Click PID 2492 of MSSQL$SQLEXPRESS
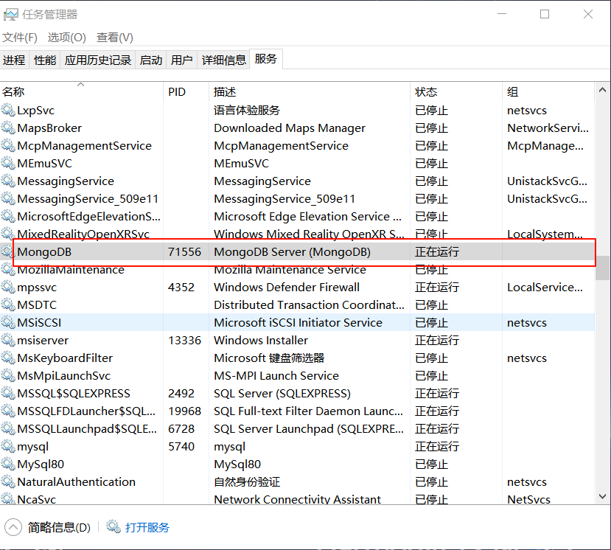 click(181, 393)
